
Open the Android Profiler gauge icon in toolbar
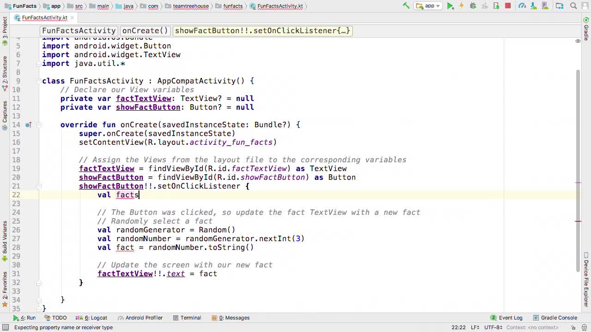click(x=522, y=6)
